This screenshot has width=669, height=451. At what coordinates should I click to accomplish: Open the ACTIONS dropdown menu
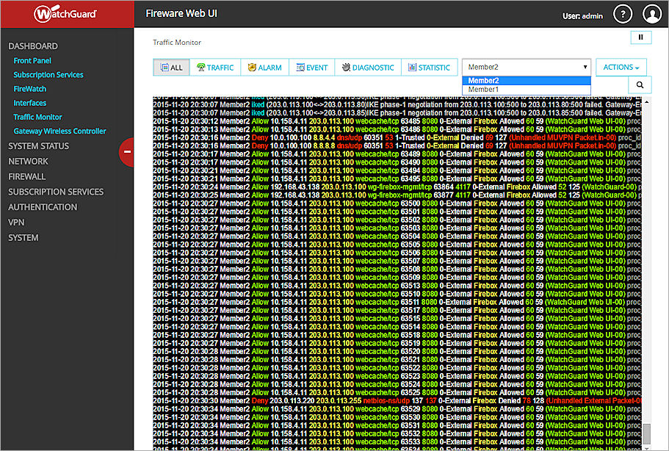(x=621, y=68)
